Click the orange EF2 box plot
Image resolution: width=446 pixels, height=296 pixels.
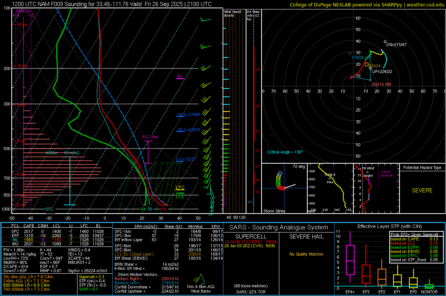click(x=382, y=274)
